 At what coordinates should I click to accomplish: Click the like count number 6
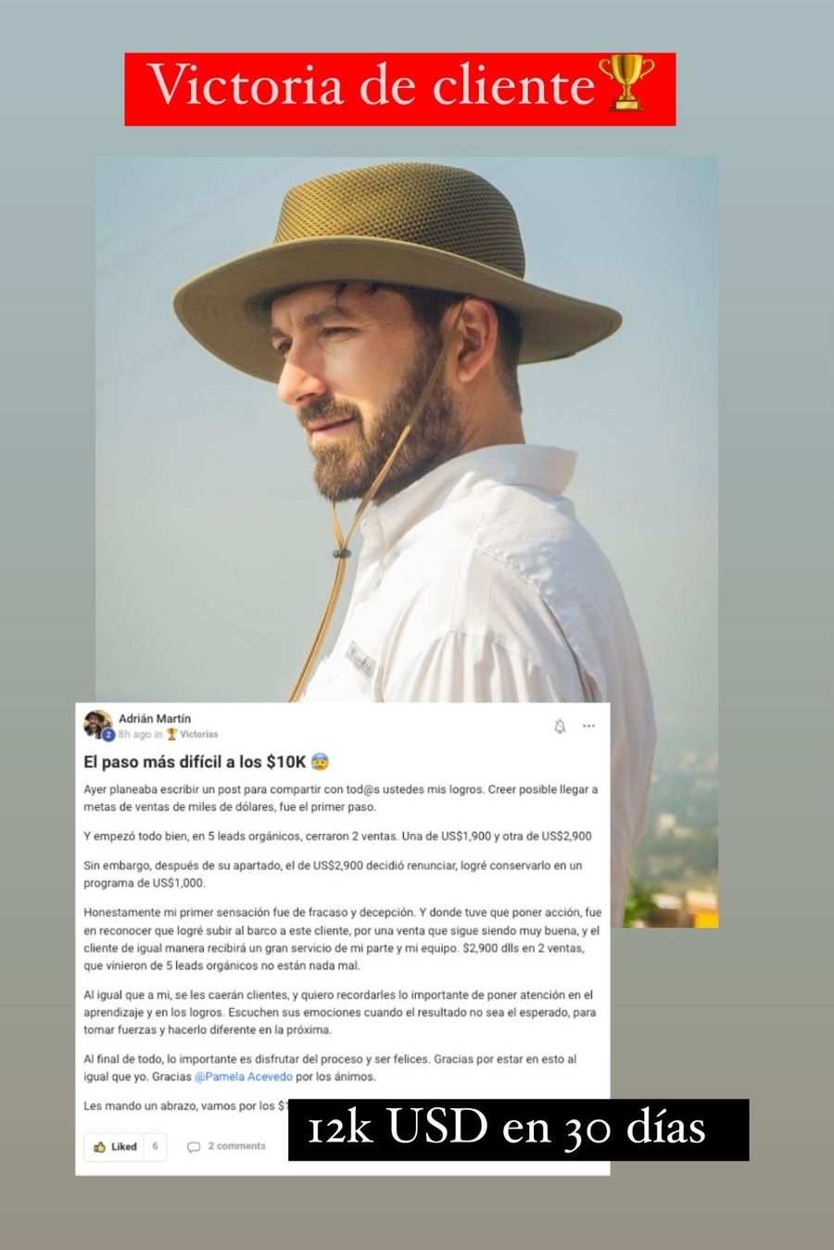[x=155, y=1146]
